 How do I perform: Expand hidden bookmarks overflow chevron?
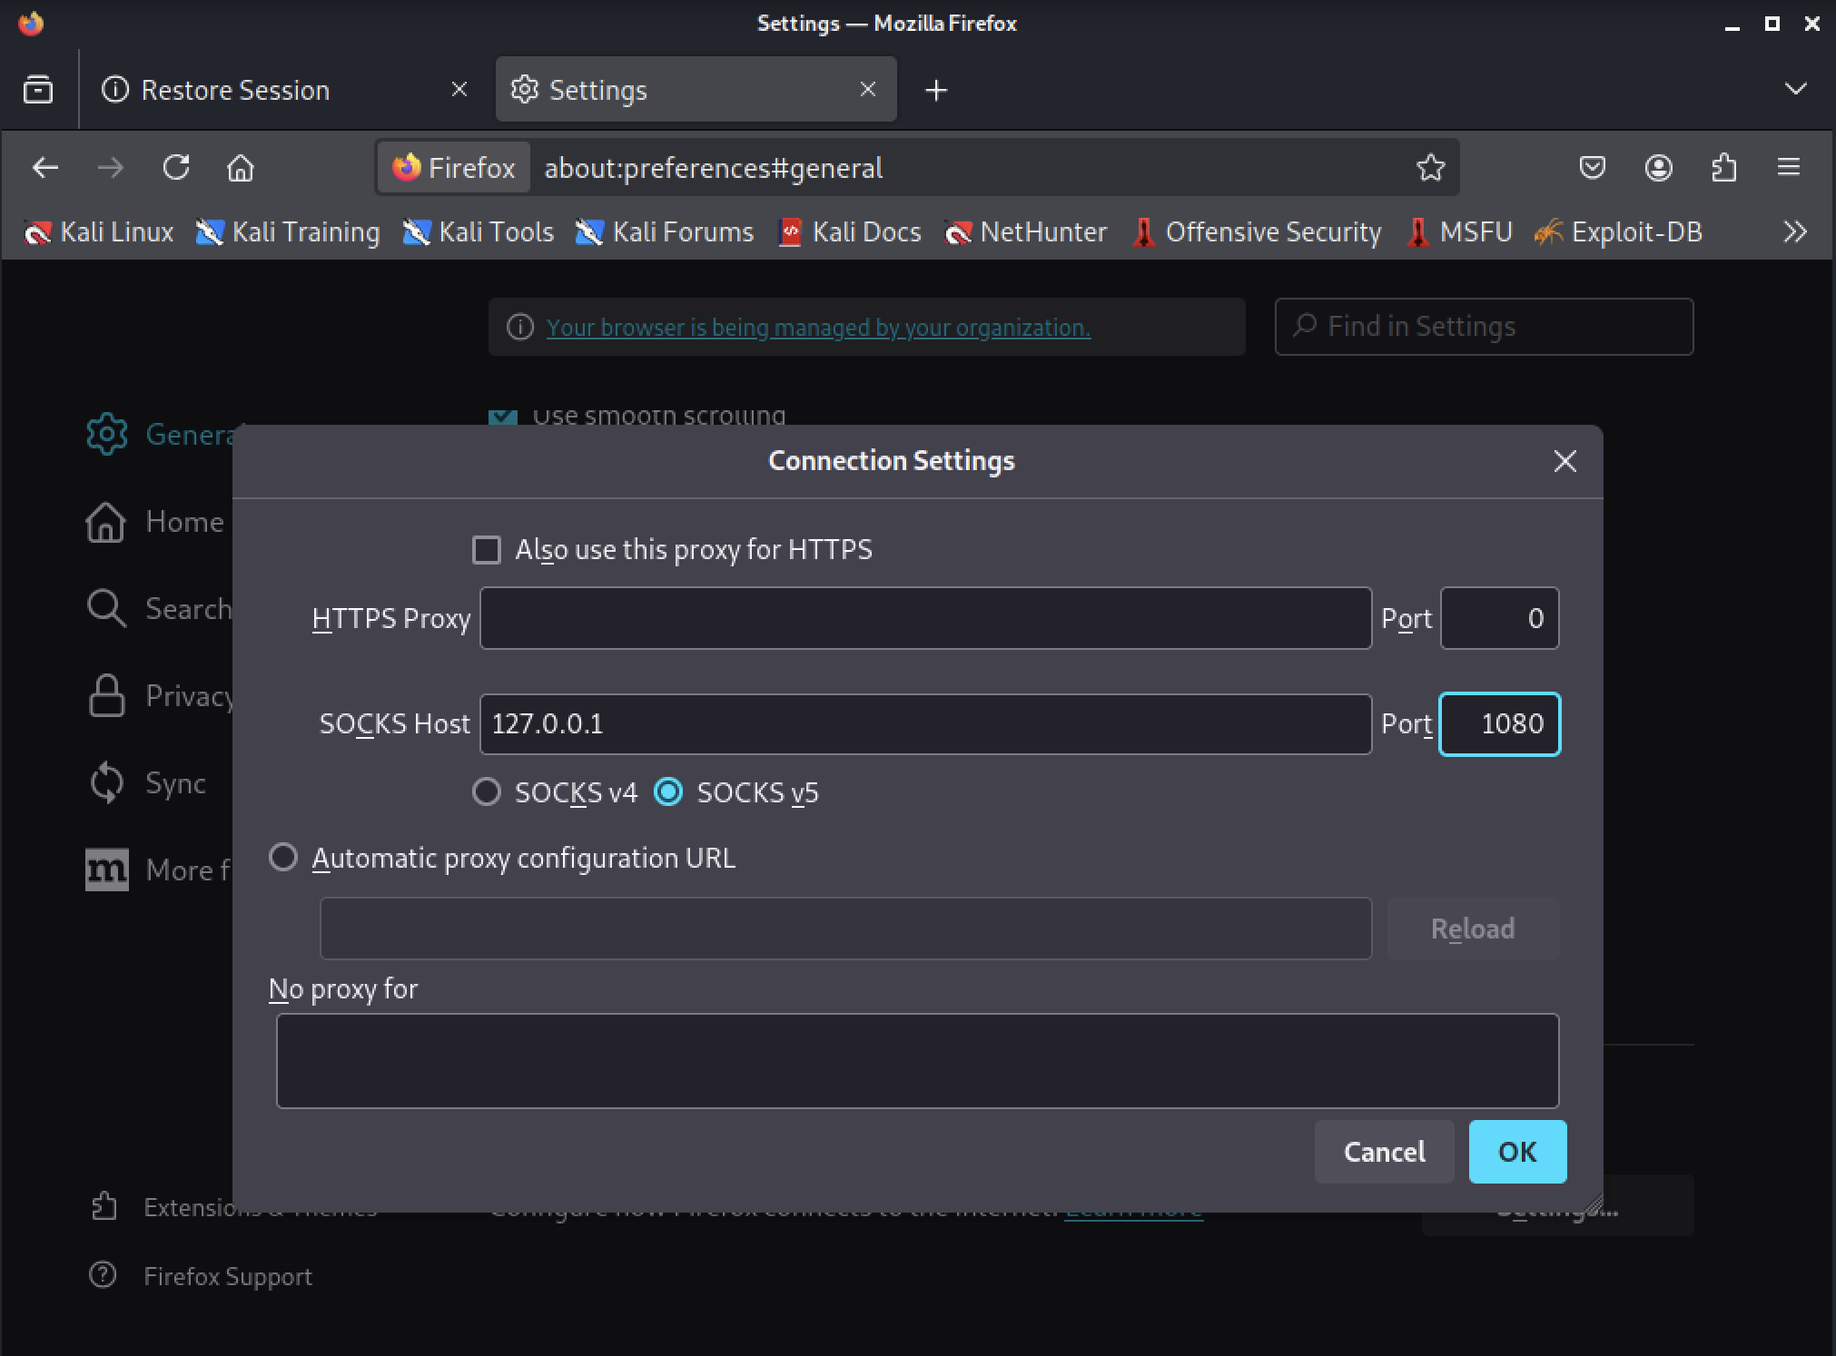click(x=1794, y=232)
